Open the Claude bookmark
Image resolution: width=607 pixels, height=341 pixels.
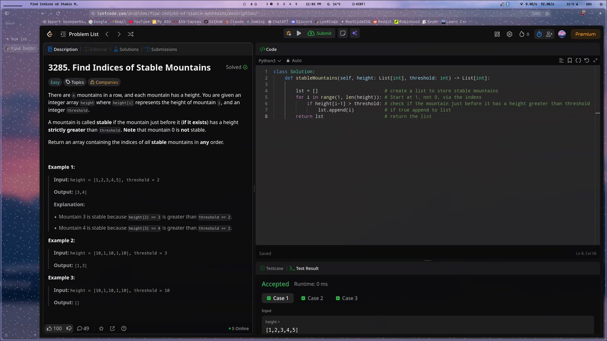235,22
